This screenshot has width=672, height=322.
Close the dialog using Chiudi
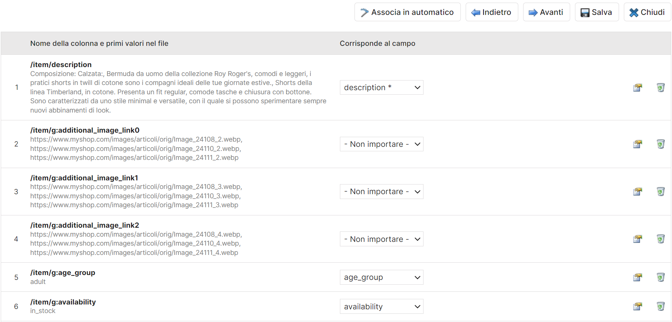(647, 12)
